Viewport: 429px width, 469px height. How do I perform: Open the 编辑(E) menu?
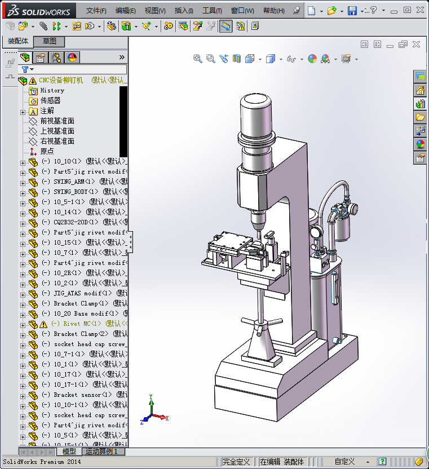(x=126, y=11)
